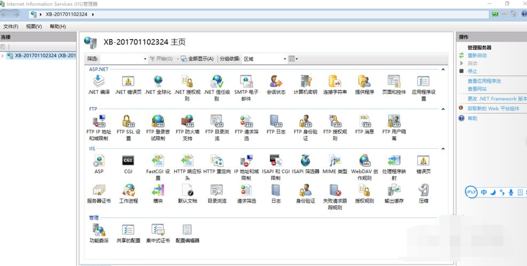Open SMTP 电子邮件 settings

[x=246, y=88]
